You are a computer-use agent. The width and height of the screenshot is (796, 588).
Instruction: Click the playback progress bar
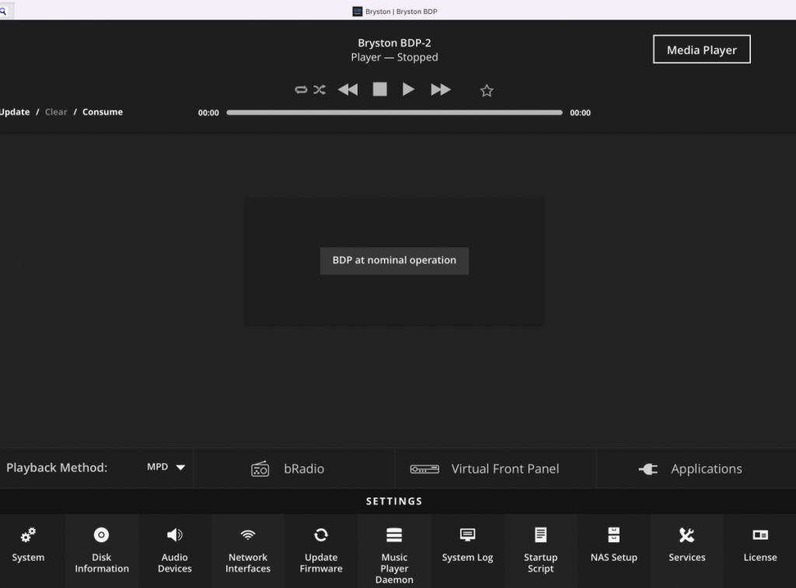394,113
